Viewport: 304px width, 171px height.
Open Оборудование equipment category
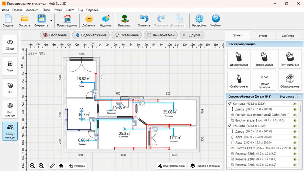pyautogui.click(x=290, y=81)
